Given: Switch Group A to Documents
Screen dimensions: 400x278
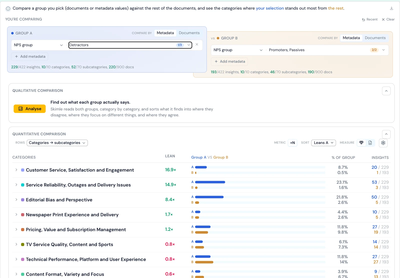Looking at the screenshot, I should [189, 33].
